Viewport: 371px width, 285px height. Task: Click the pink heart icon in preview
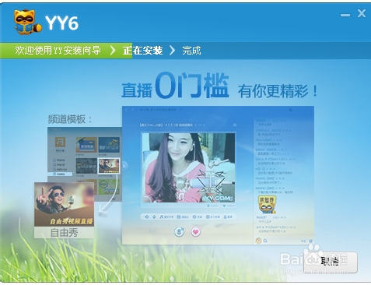(x=196, y=232)
